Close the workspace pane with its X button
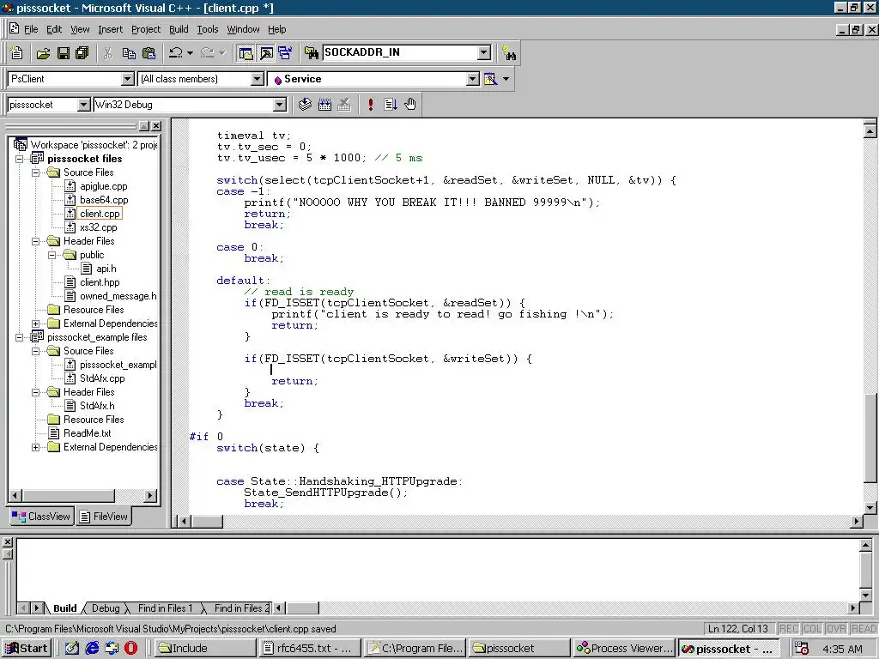 point(156,126)
